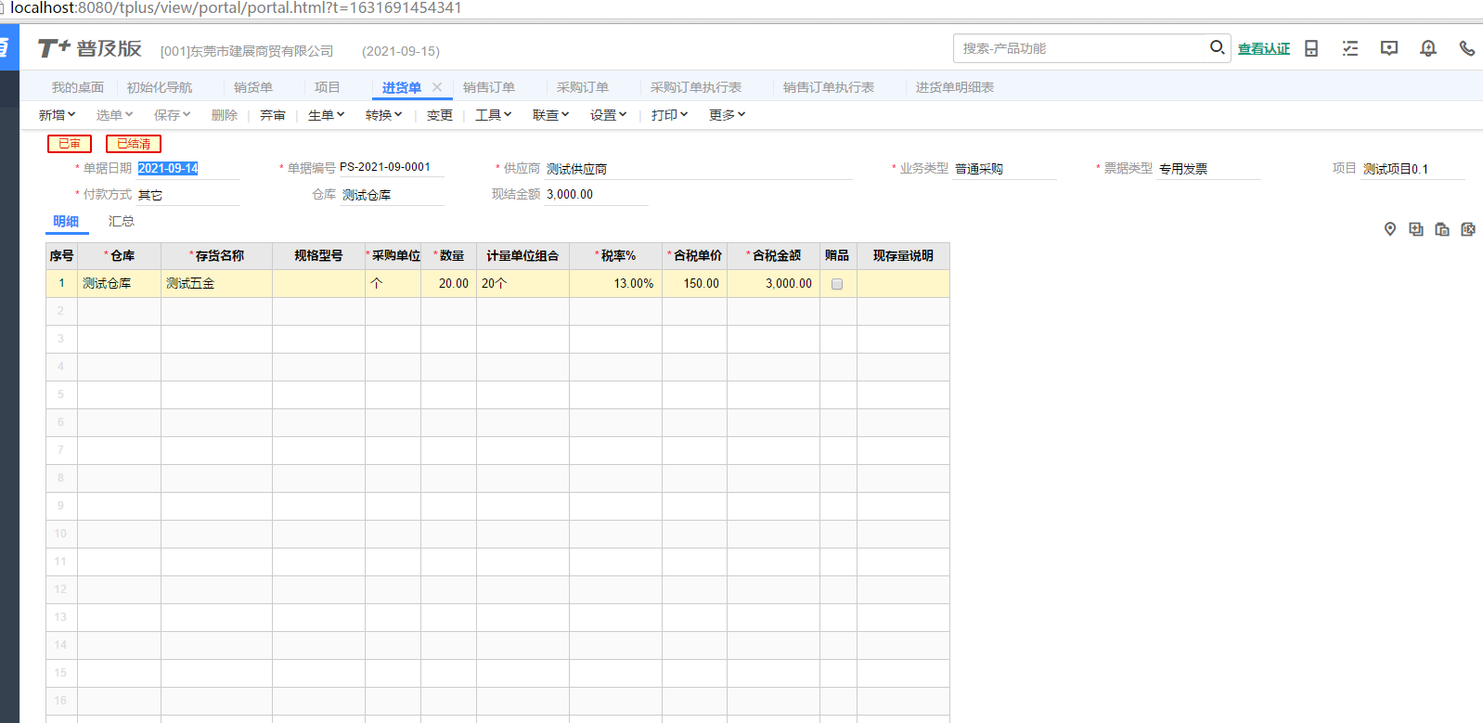The width and height of the screenshot is (1483, 723).
Task: Switch to the 采购订单 tab
Action: (583, 87)
